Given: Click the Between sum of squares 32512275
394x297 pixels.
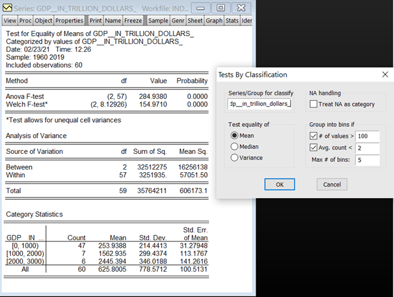Looking at the screenshot, I should pyautogui.click(x=152, y=167).
